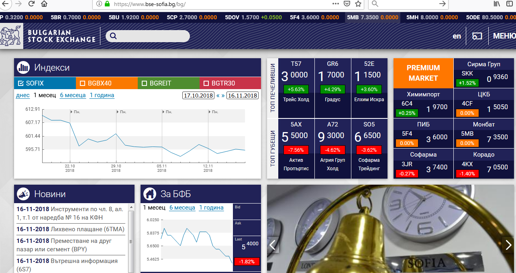Screen dimensions: 516x273
Task: Open news Преместване на друг пазар (BPY)
Action: 71,245
